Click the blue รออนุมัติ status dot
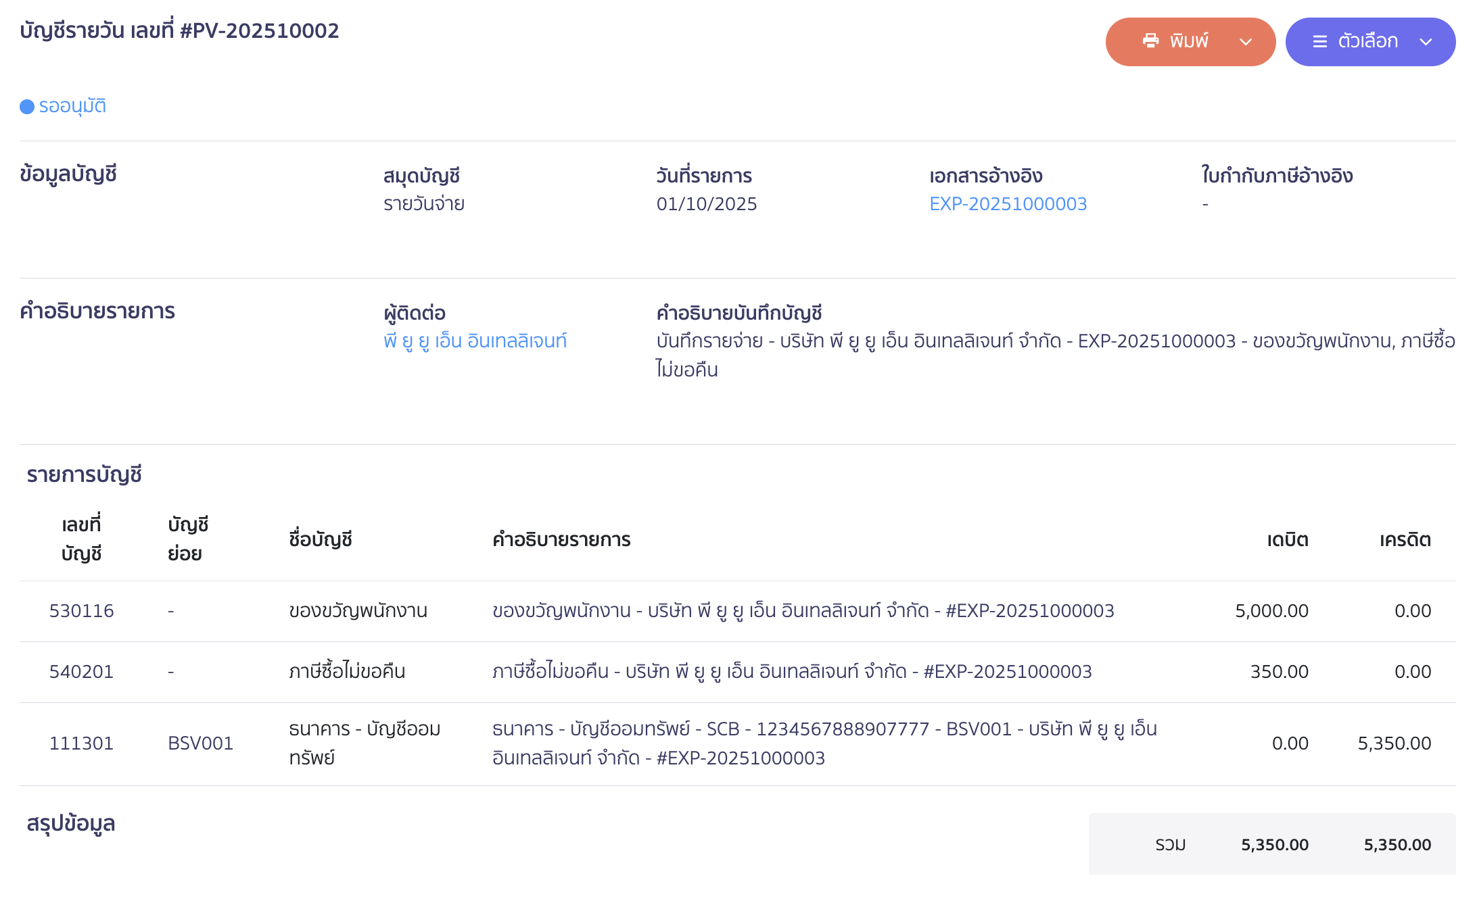This screenshot has width=1477, height=903. (27, 107)
